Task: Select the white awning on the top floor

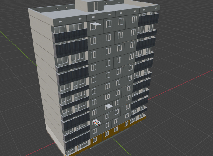Action: click(x=95, y=24)
